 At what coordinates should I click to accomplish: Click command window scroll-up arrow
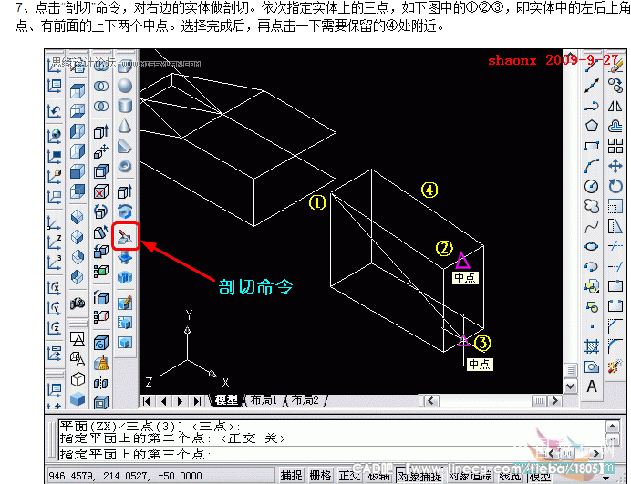[x=613, y=427]
